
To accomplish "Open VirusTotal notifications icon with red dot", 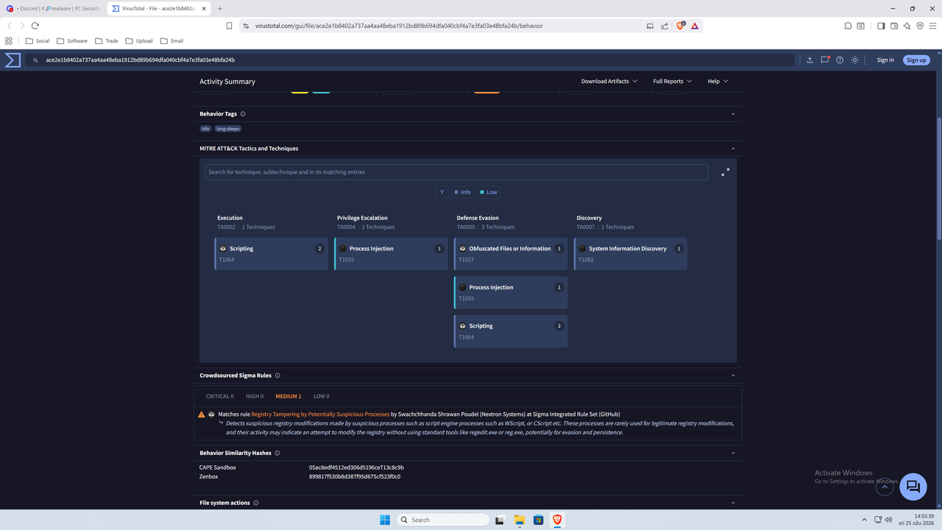I will point(825,60).
